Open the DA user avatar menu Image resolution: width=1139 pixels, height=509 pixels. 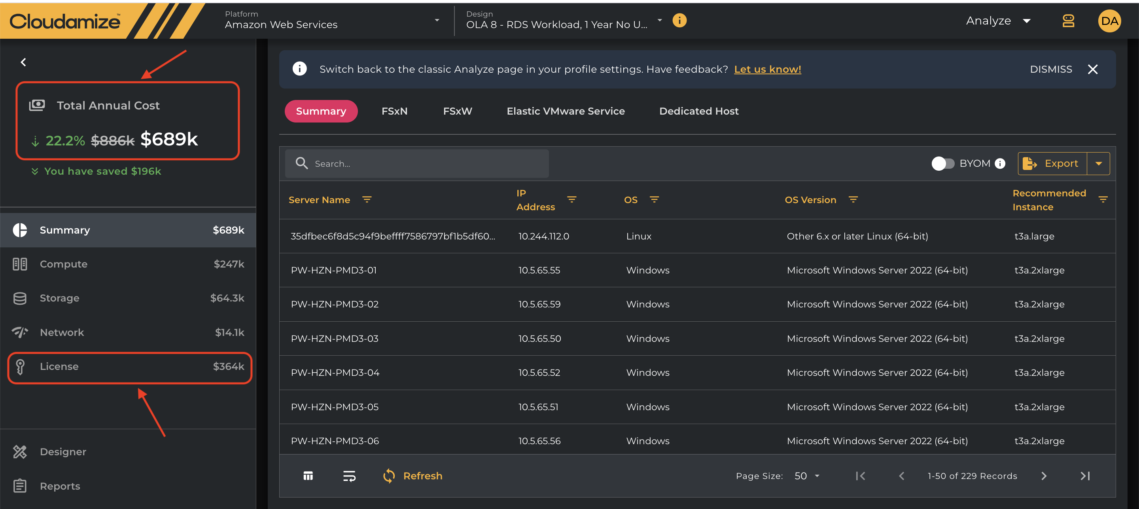1109,21
